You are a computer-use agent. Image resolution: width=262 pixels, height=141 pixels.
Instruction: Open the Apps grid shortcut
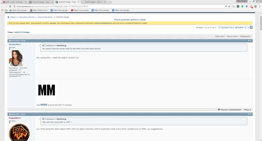pos(5,10)
